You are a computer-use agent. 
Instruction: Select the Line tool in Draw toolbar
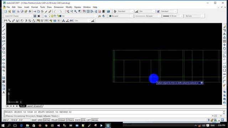(4, 27)
